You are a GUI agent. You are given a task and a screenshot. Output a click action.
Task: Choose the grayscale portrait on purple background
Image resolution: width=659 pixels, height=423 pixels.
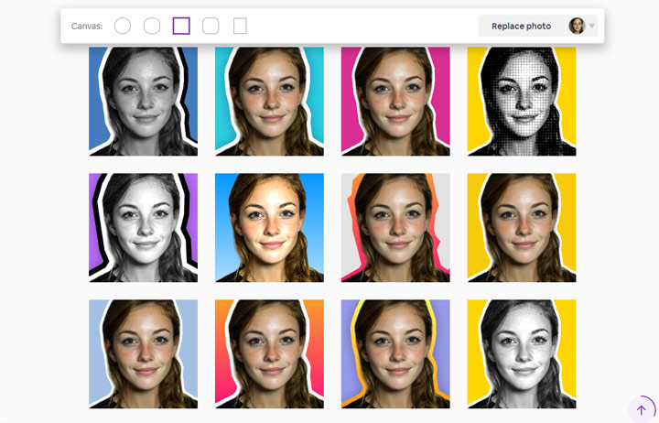coord(144,227)
